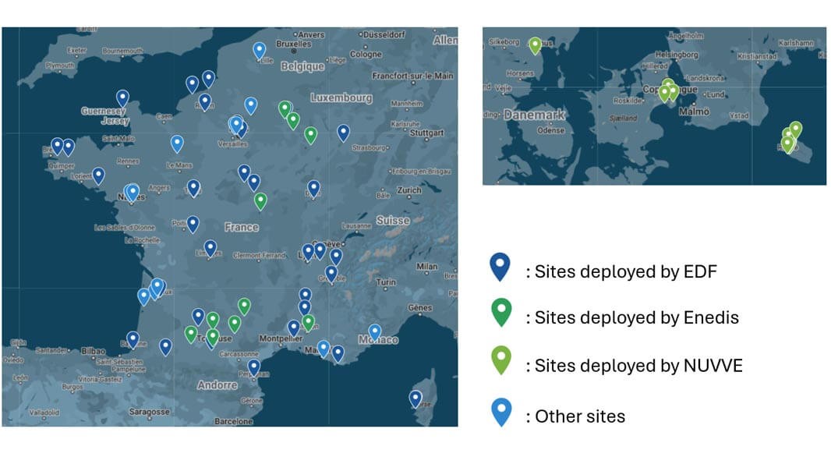This screenshot has width=831, height=464.
Task: Click the "Danemark" label on the Denmark map
Action: click(x=534, y=115)
